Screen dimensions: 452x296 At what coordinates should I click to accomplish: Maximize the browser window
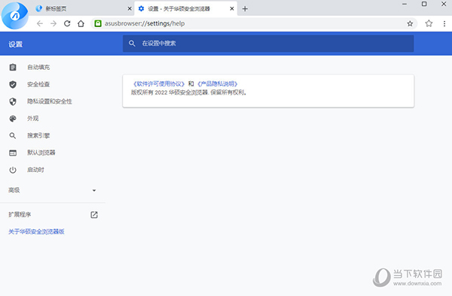424,4
